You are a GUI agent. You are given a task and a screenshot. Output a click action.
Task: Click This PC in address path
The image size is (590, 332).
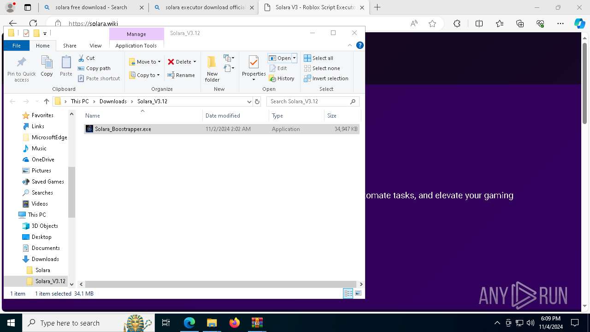coord(80,101)
